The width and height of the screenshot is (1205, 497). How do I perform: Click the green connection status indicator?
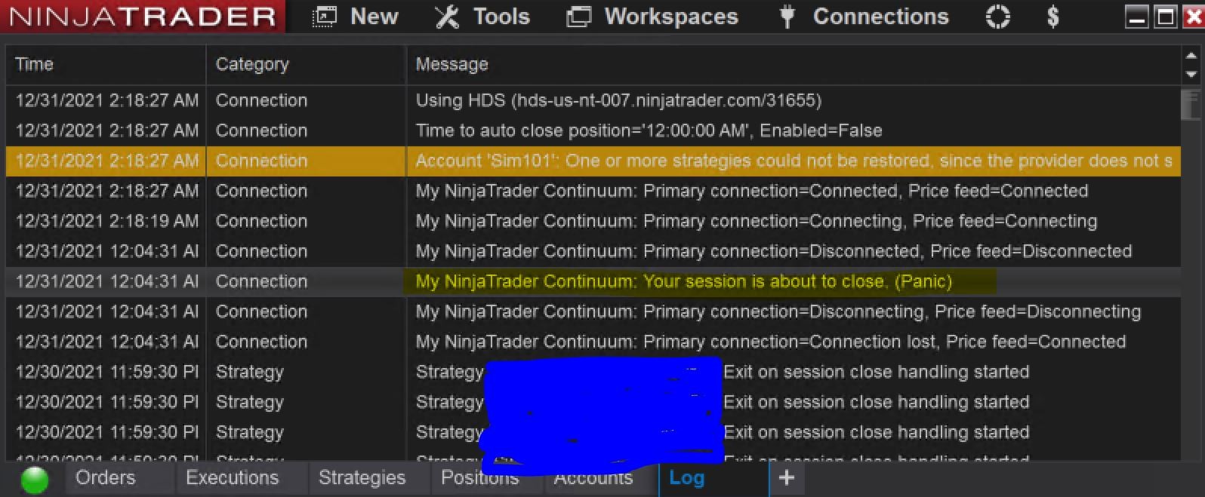click(35, 480)
